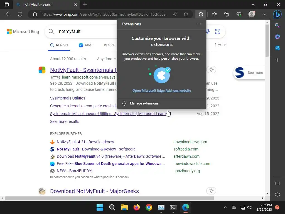Open NEW! - BonziBUDDY! link
Viewport: 285px width, 214px height.
tap(74, 171)
